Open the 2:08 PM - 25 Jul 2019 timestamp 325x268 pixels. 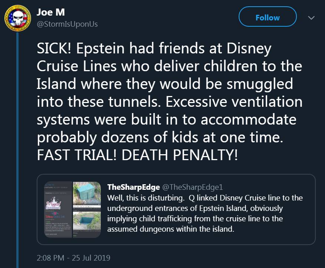point(73,258)
